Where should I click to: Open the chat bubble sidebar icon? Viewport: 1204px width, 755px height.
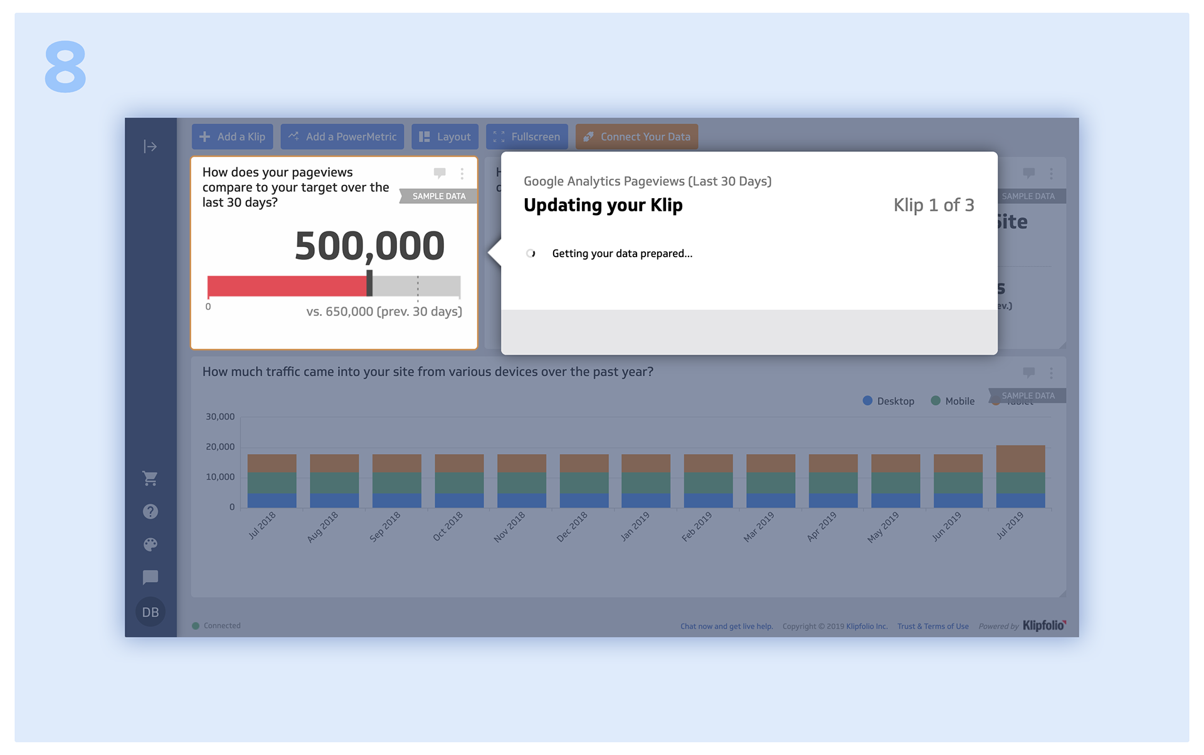pyautogui.click(x=150, y=578)
